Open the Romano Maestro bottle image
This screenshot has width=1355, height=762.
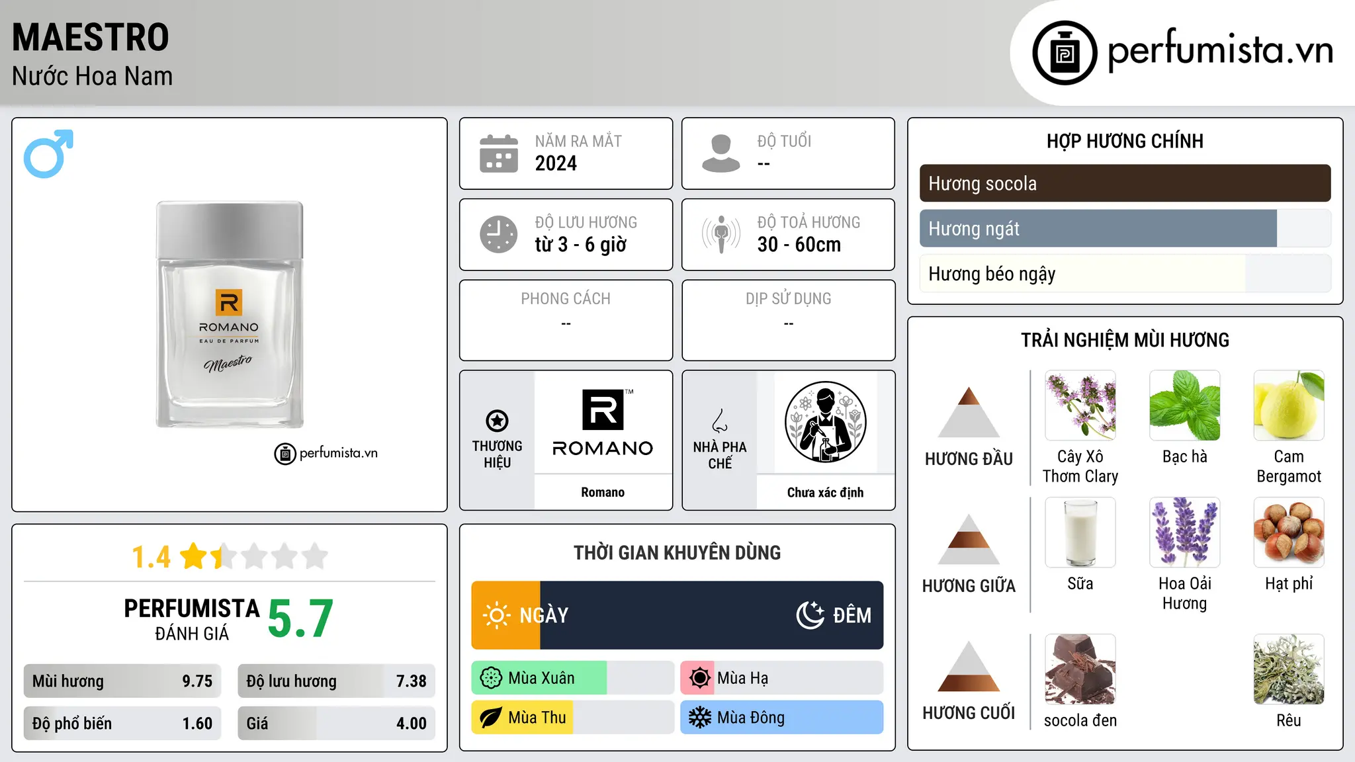(230, 315)
